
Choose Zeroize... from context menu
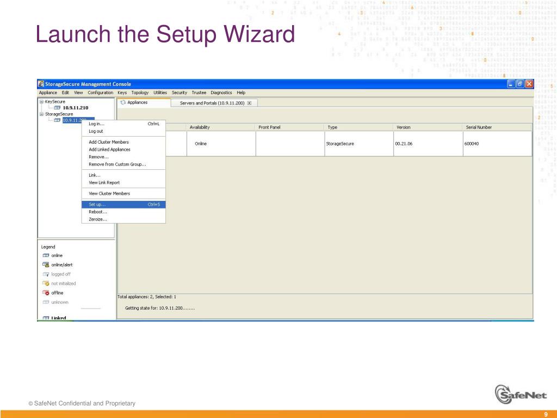pyautogui.click(x=123, y=219)
